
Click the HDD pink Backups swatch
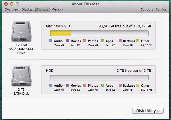click(120, 85)
